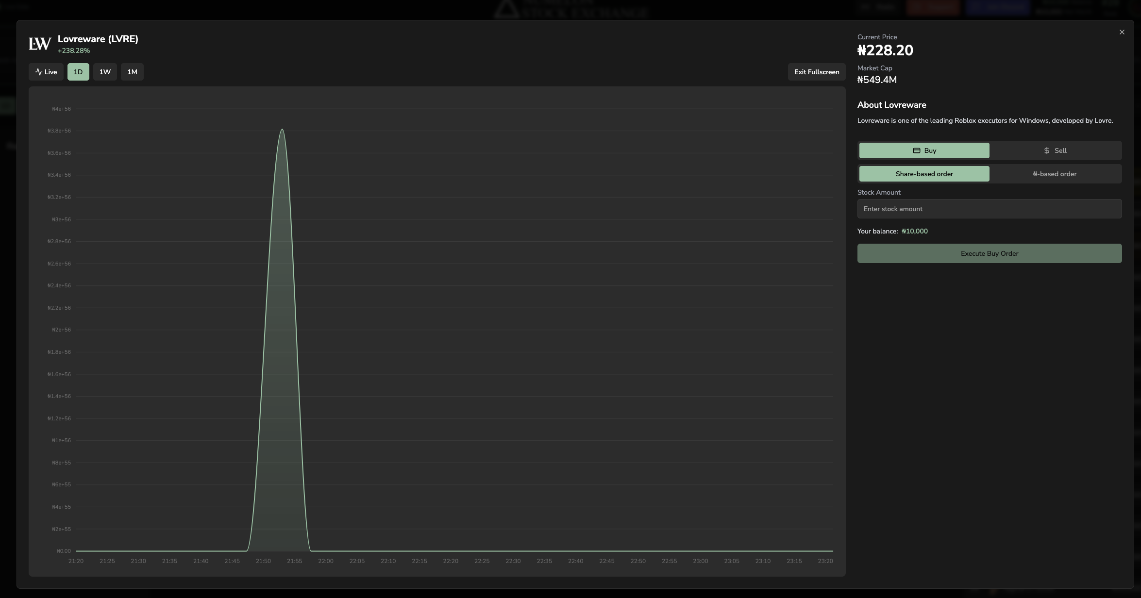Click the ₦1e+56 y-axis label
The height and width of the screenshot is (598, 1141).
[62, 441]
